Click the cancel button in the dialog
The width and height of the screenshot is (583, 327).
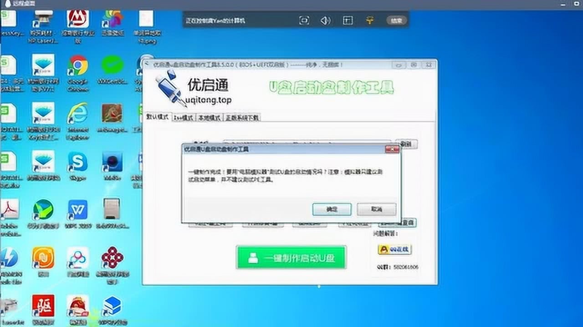(376, 209)
